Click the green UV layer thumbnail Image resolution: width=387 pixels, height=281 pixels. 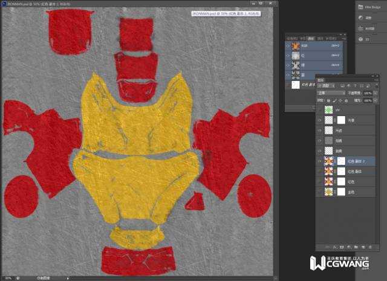328,110
